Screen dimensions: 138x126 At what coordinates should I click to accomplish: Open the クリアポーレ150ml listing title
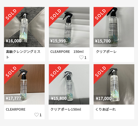coord(66,109)
